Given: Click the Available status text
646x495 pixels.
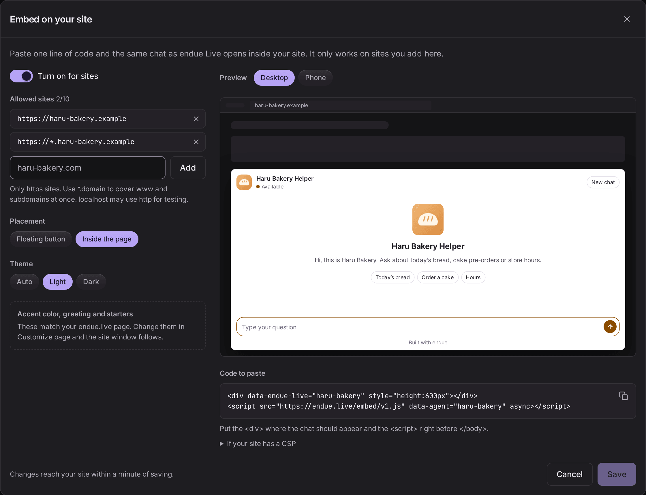Looking at the screenshot, I should [x=273, y=186].
